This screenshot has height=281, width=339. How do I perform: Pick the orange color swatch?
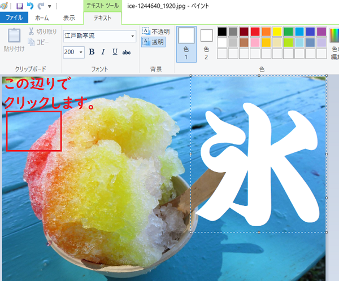coord(266,32)
